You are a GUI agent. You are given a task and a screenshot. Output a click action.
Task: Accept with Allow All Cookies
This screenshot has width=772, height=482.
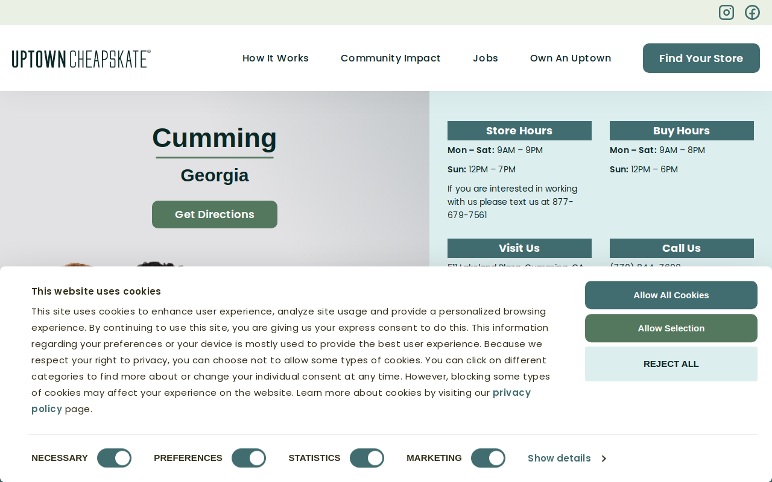click(671, 295)
